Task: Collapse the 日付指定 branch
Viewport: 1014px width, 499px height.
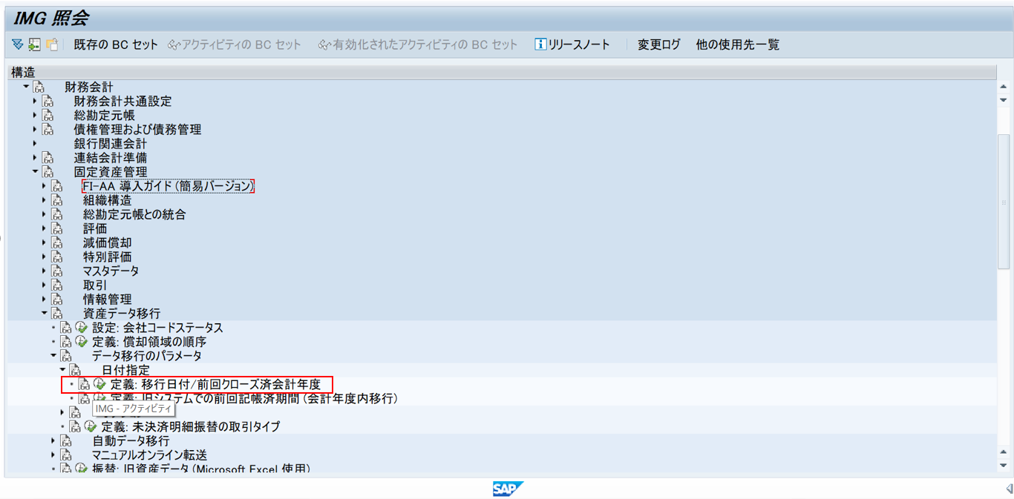Action: [x=62, y=369]
